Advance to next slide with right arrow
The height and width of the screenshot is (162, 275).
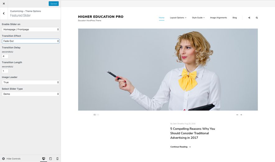coord(241,115)
